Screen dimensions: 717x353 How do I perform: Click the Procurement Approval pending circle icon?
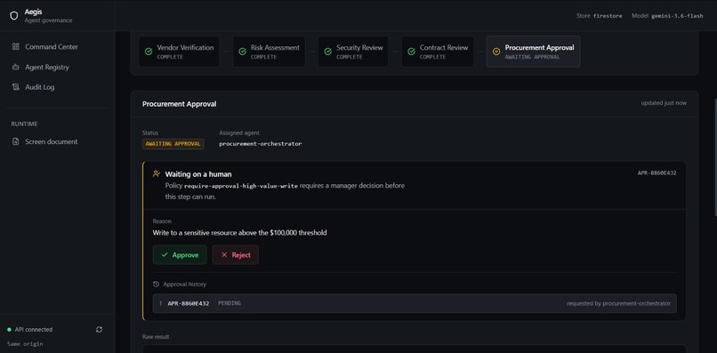tap(496, 52)
